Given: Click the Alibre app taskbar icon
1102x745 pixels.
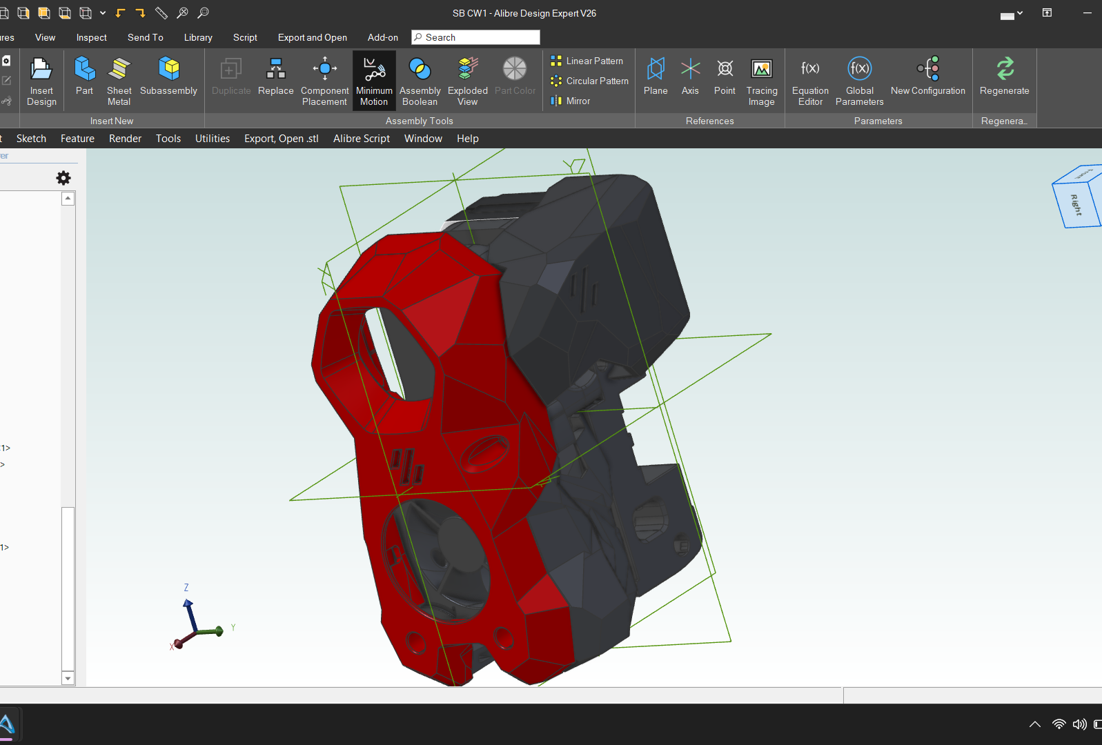Looking at the screenshot, I should point(7,724).
